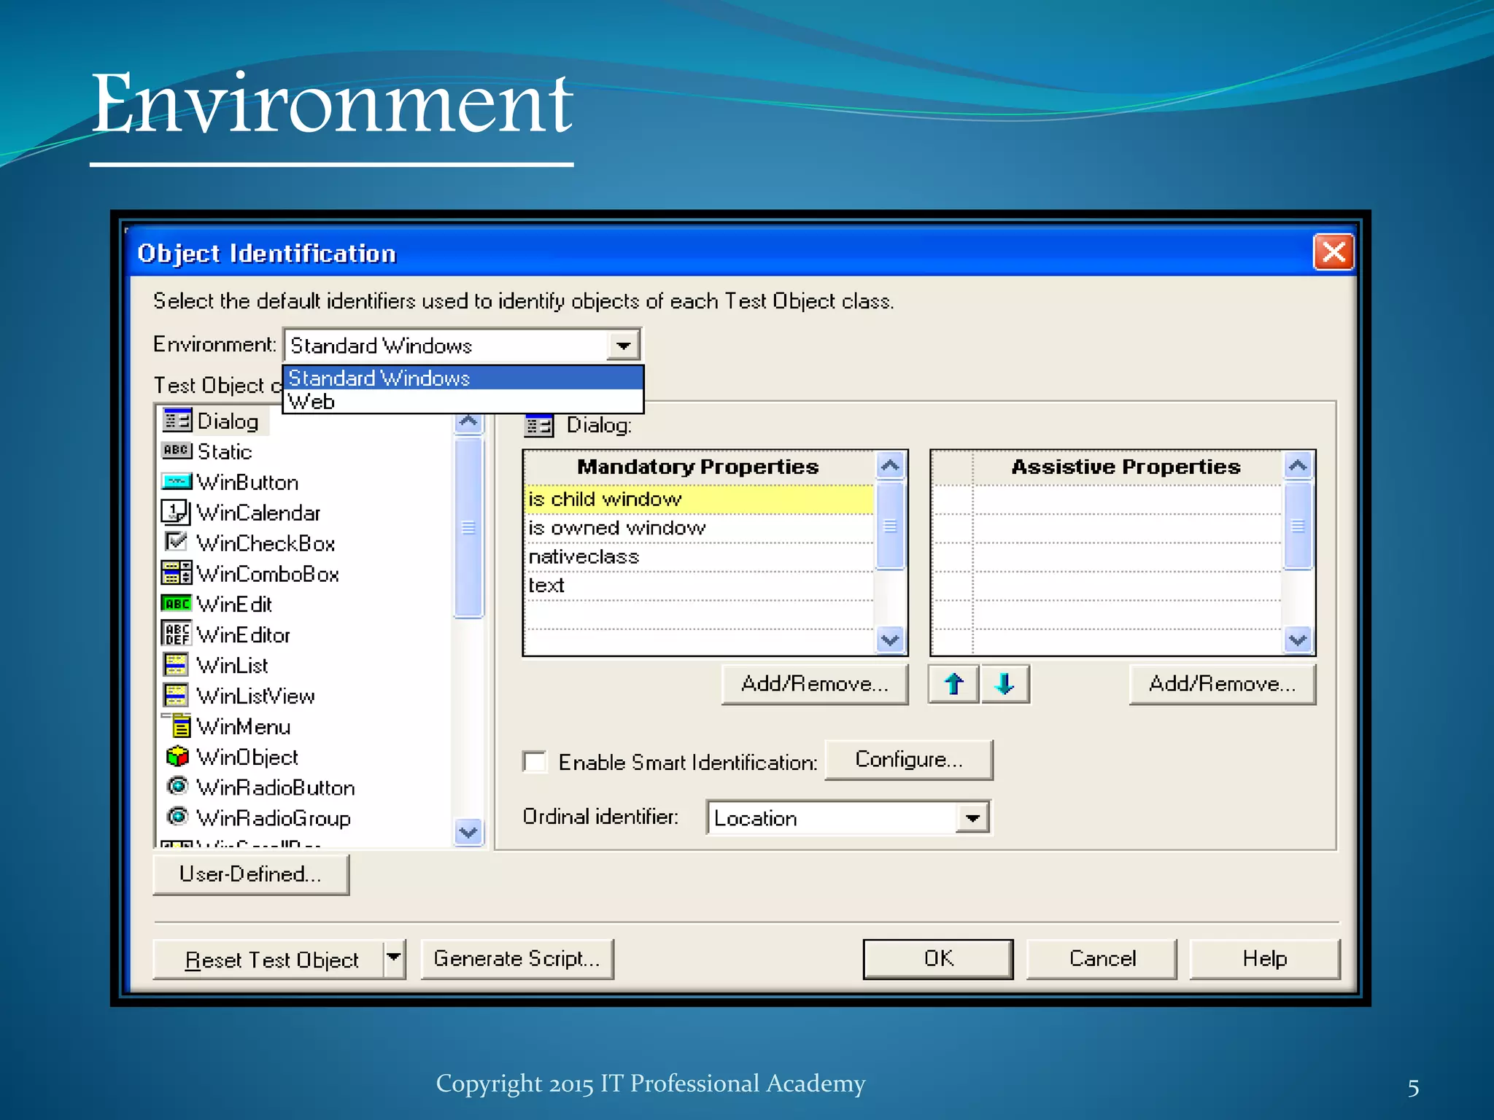
Task: Select WinRadioButton in class list
Action: click(x=276, y=787)
